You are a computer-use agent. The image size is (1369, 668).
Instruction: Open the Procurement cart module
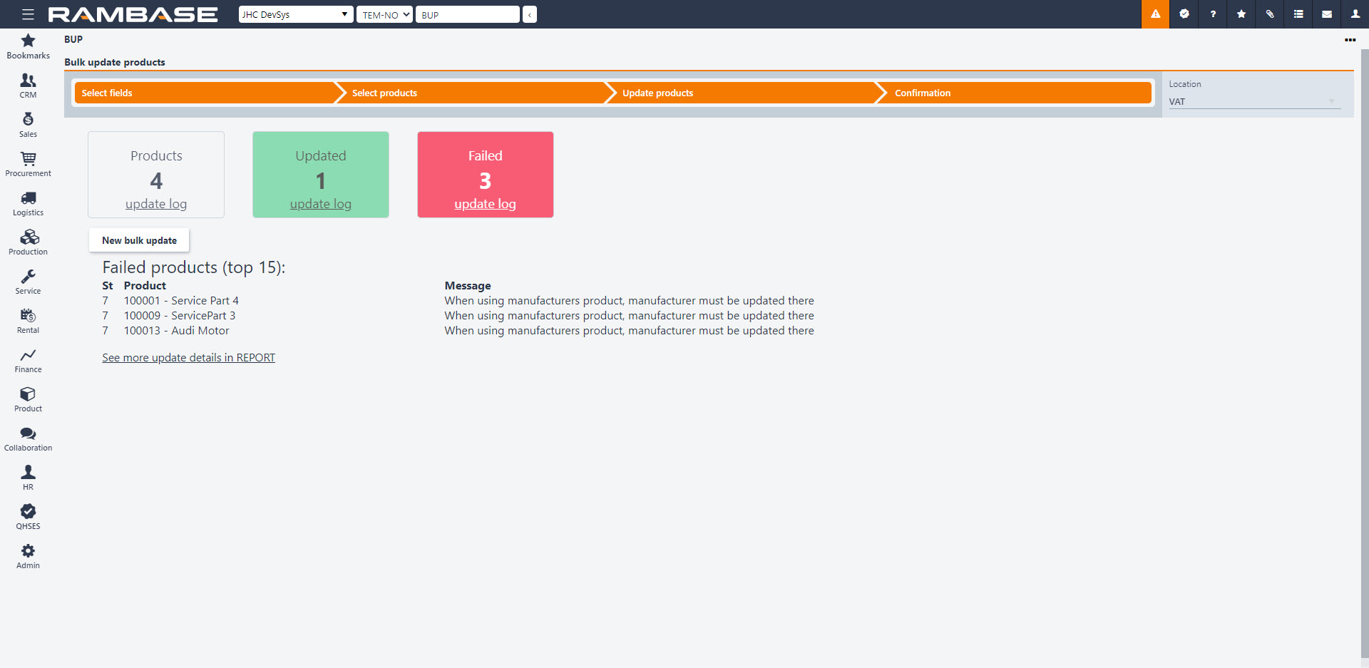[28, 164]
